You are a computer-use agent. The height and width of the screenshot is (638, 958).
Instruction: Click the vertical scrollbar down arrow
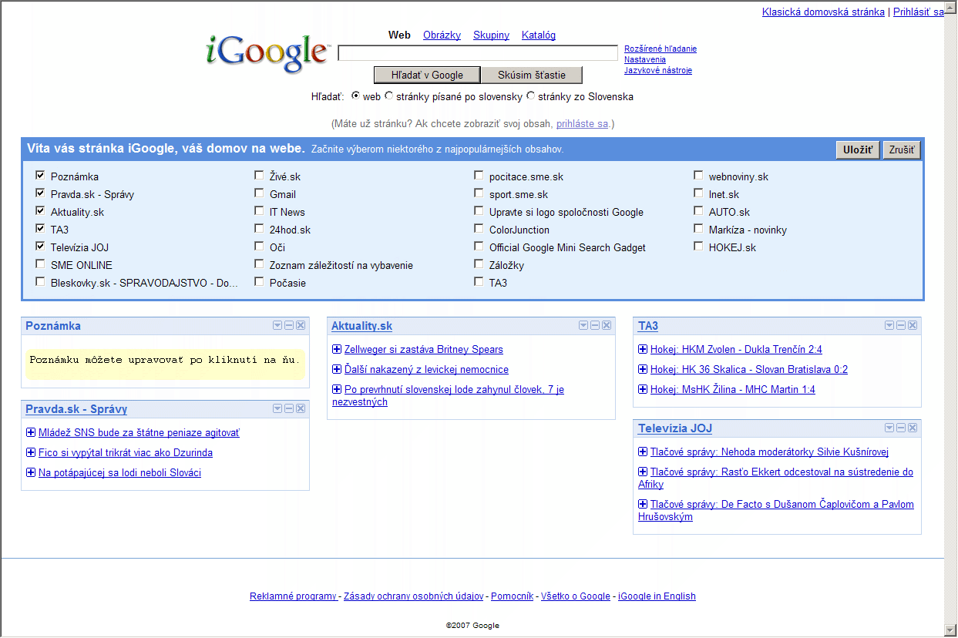coord(951,630)
